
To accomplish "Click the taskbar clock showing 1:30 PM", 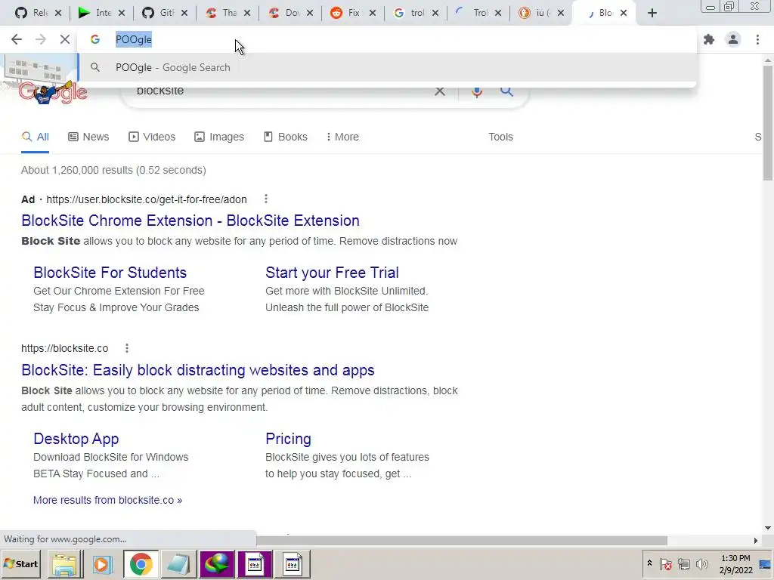I will (x=735, y=564).
